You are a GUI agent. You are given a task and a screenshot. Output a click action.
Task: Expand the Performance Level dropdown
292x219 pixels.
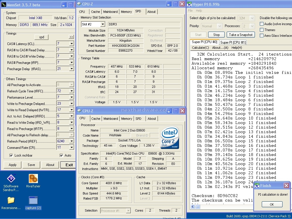(x=72, y=98)
